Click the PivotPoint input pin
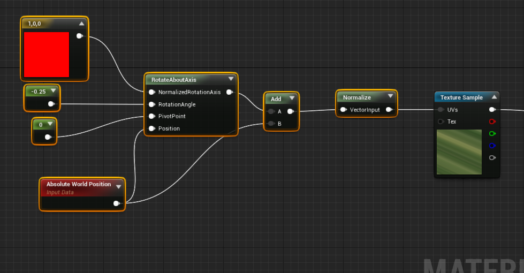The image size is (524, 273). [x=151, y=116]
